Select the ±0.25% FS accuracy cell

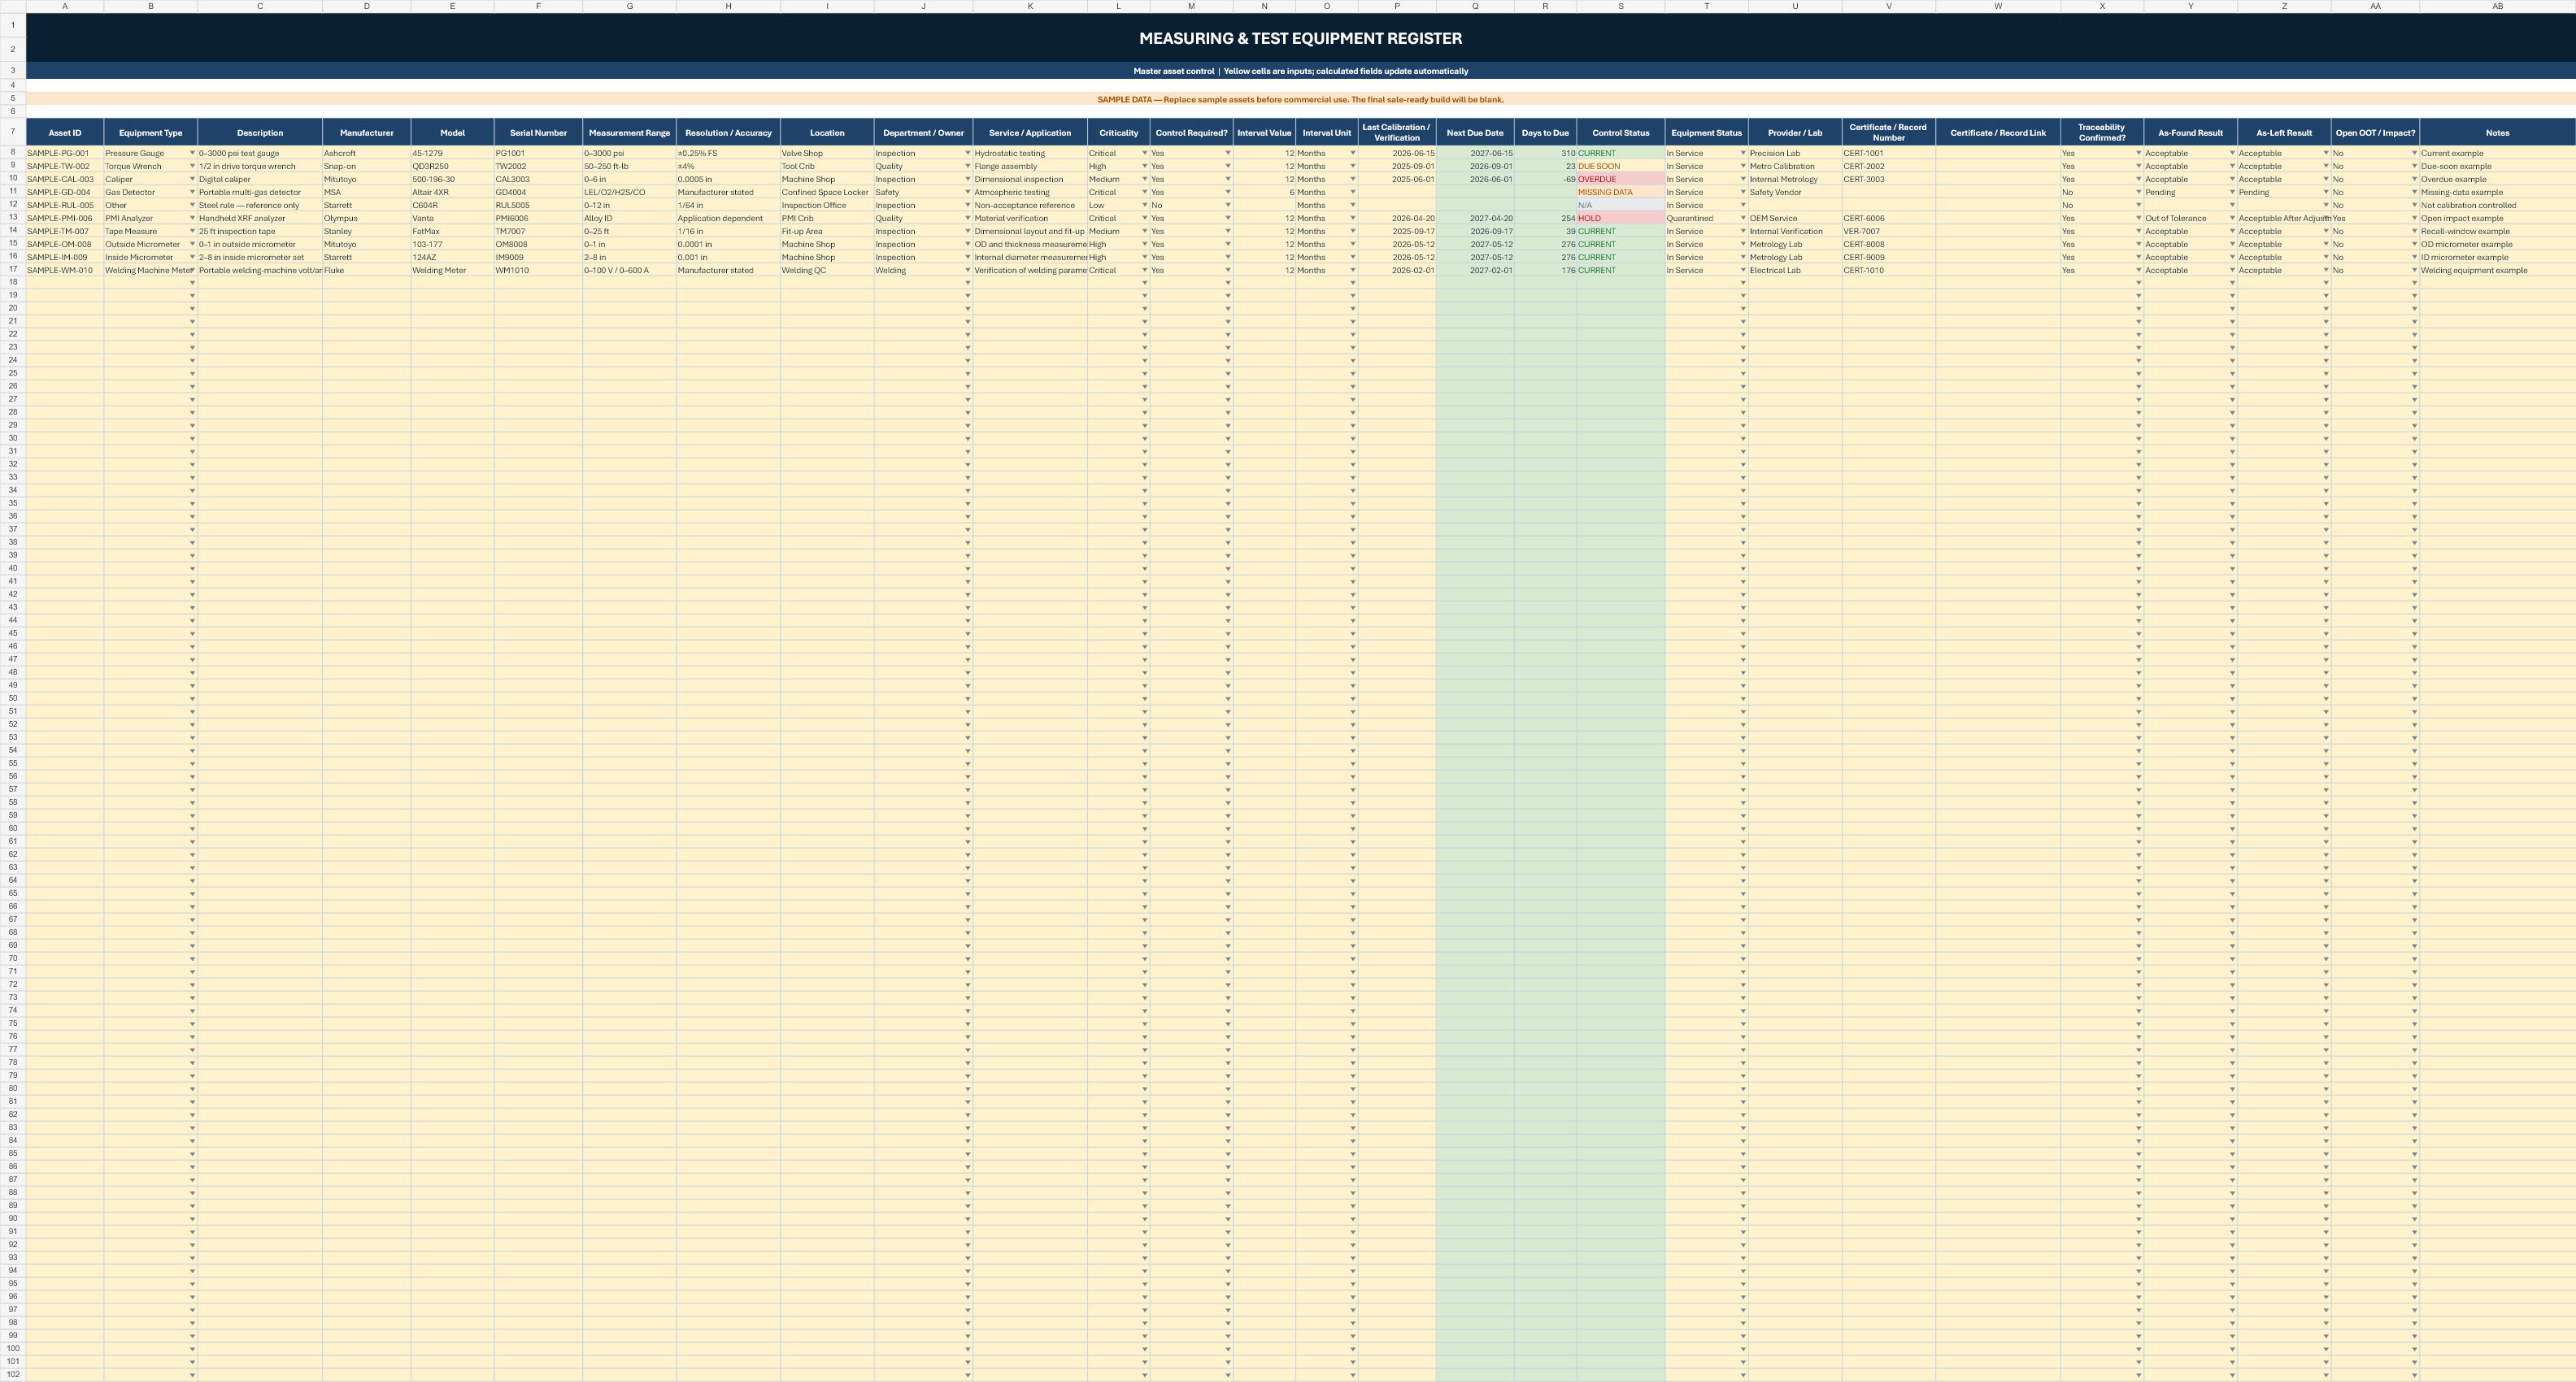pos(728,154)
